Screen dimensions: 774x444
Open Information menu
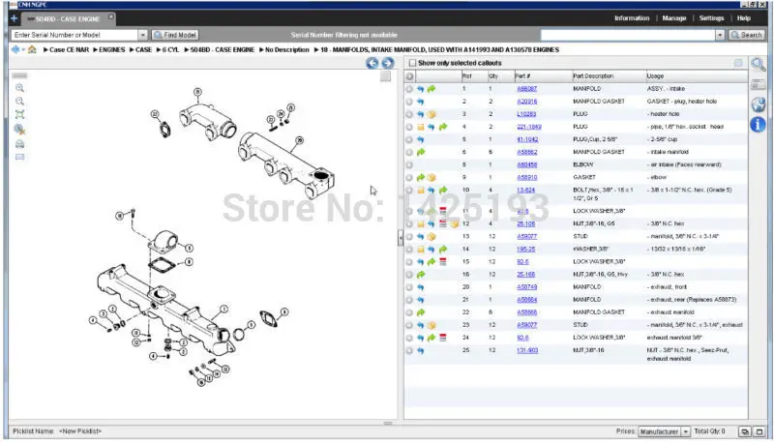coord(632,18)
